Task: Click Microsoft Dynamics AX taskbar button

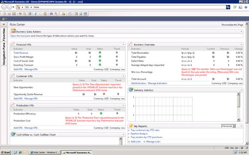Action: click(77, 152)
